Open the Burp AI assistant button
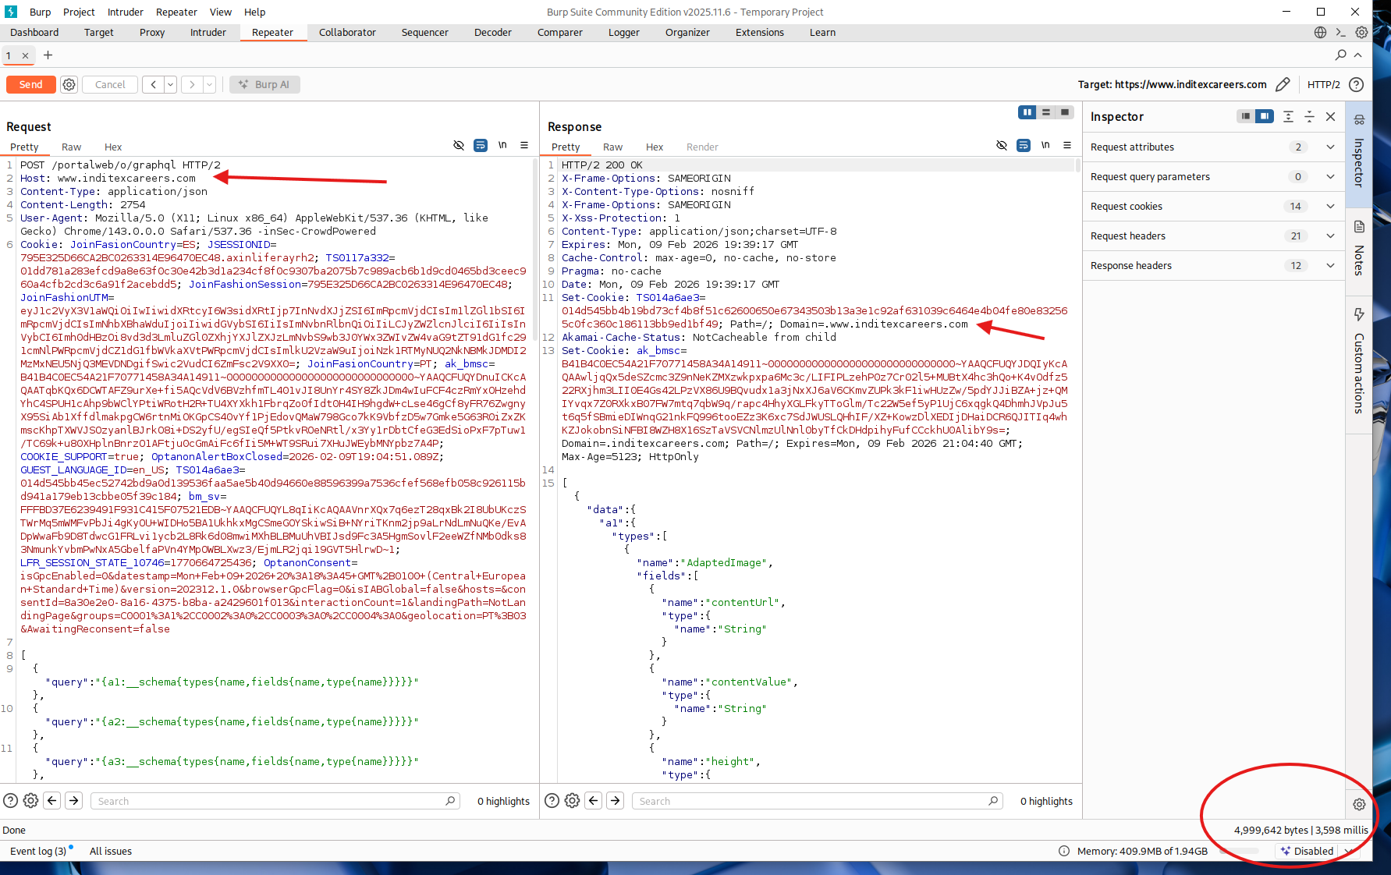The image size is (1391, 875). click(x=264, y=84)
